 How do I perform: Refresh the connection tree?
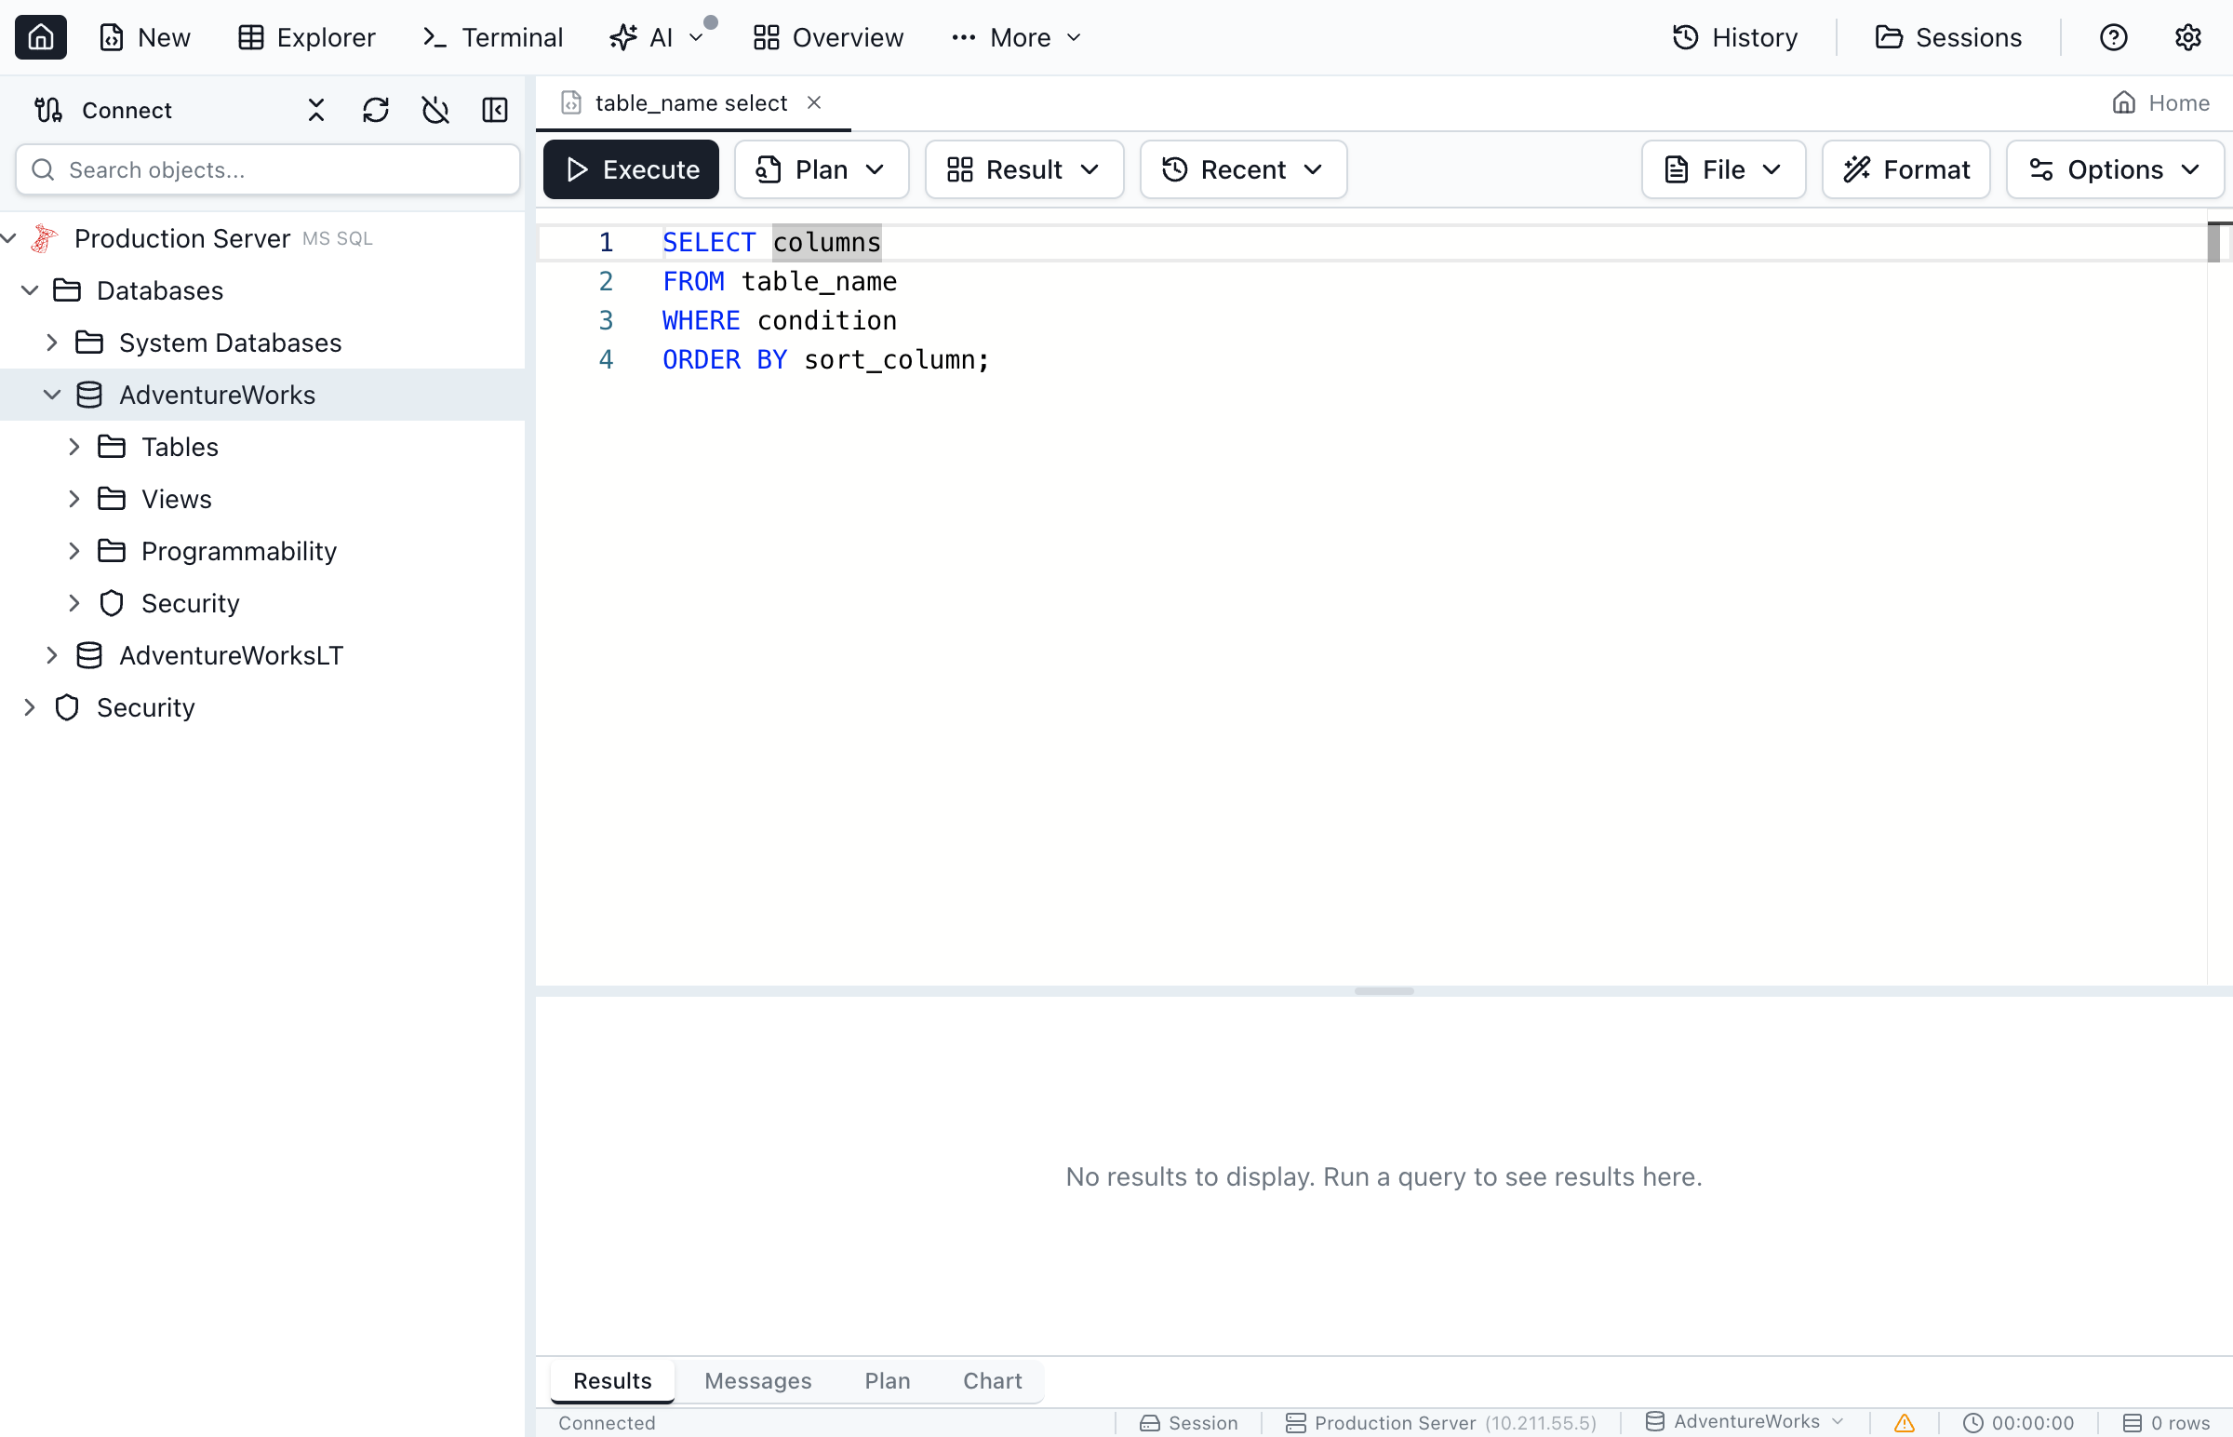tap(376, 109)
